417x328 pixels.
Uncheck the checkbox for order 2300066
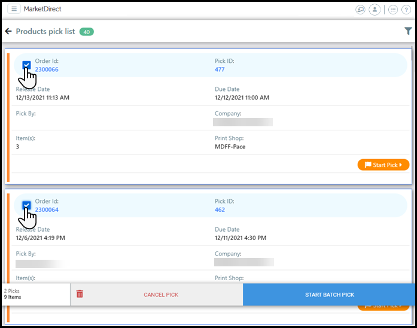pos(26,65)
